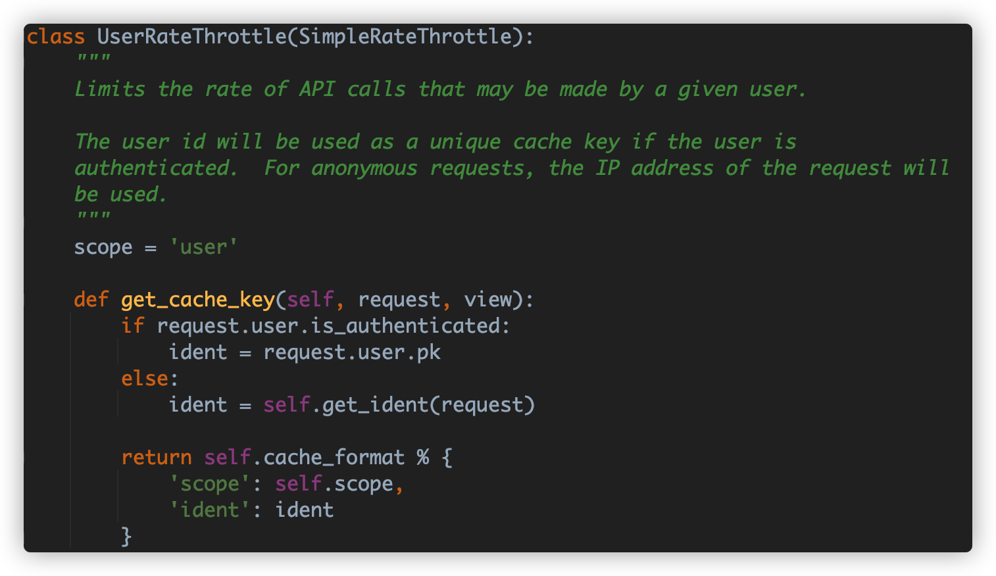Click the 'scope' dictionary key
Screen dimensions: 996x576
click(210, 484)
